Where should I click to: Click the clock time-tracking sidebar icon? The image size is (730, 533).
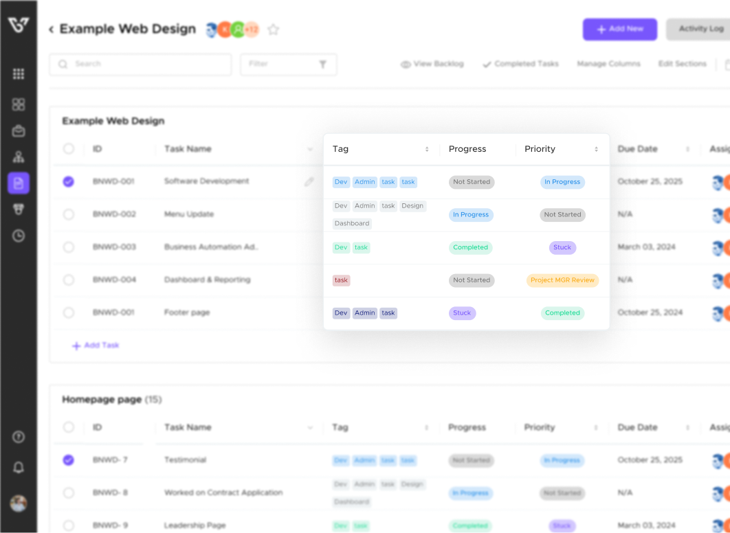pyautogui.click(x=19, y=236)
